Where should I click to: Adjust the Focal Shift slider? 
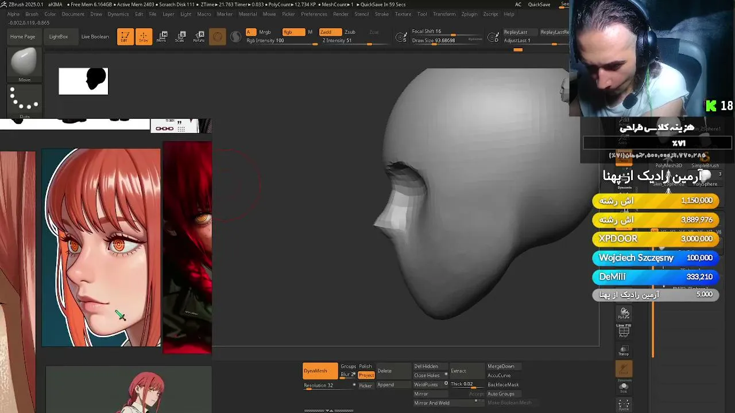click(447, 32)
